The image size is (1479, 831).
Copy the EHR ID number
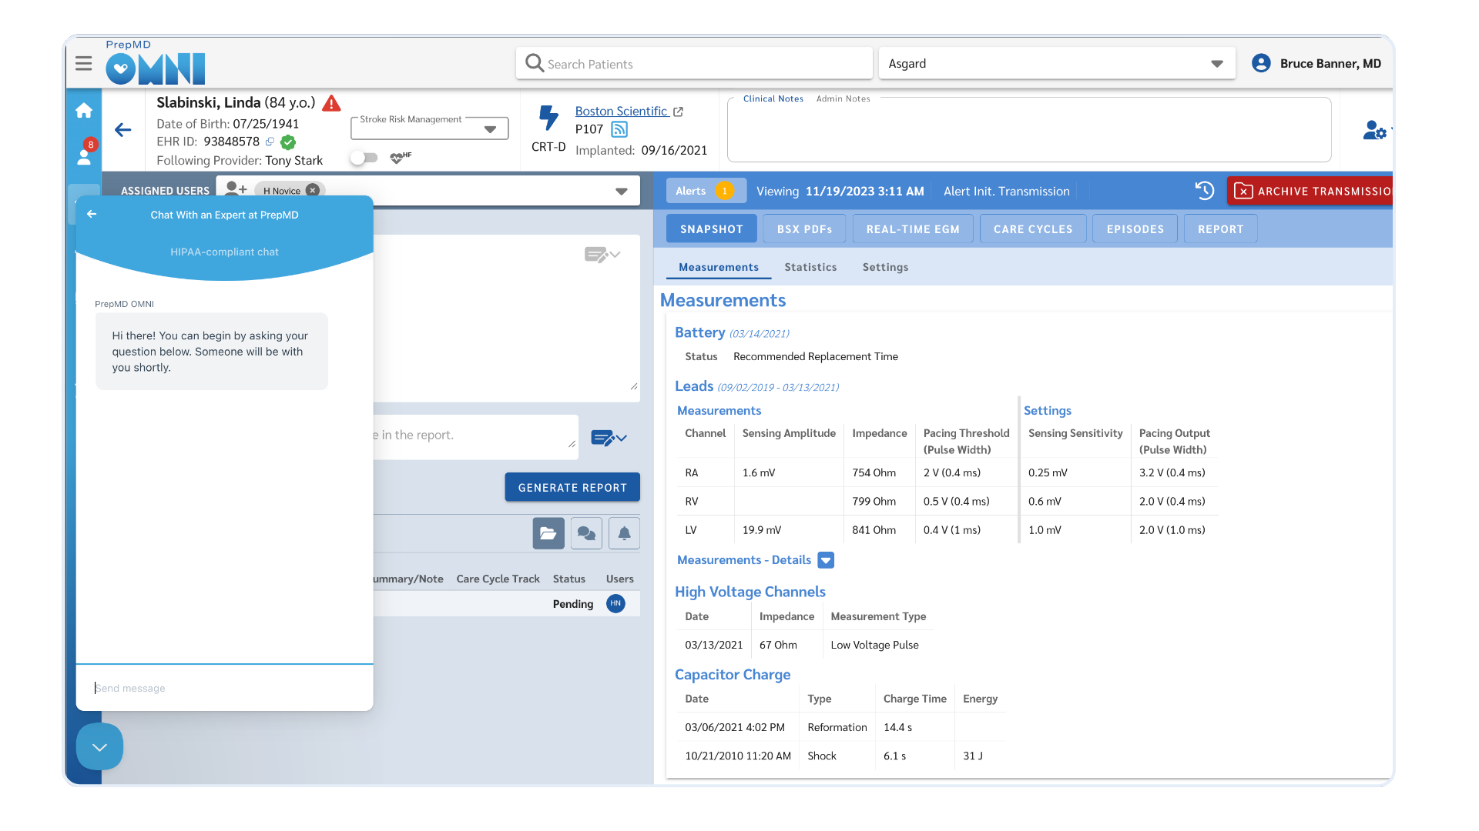point(270,142)
